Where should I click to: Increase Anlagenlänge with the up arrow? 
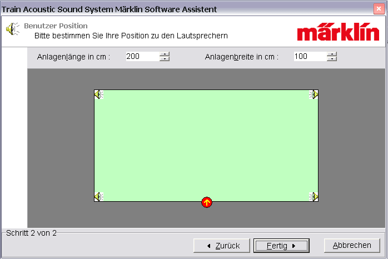pyautogui.click(x=164, y=54)
